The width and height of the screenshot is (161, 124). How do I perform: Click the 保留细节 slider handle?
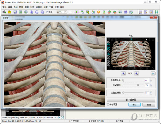pos(138,85)
